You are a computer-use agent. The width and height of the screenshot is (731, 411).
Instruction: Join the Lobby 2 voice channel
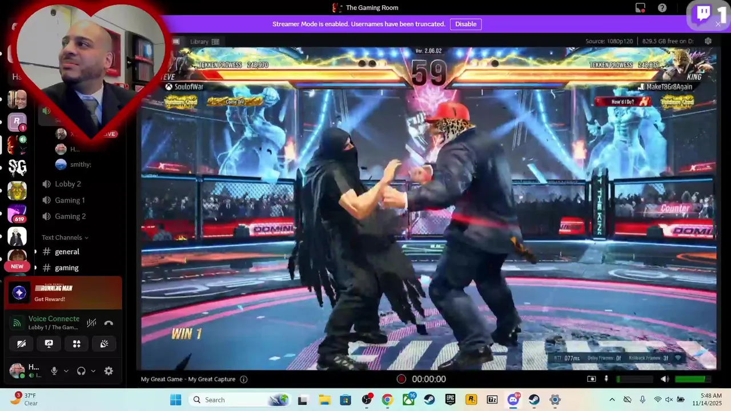pos(68,184)
